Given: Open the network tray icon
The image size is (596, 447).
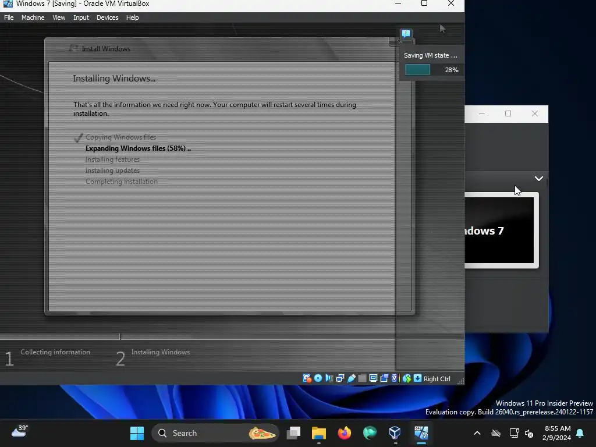Looking at the screenshot, I should pos(514,433).
